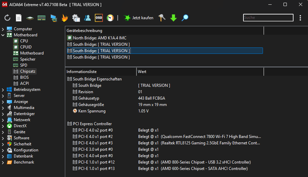The image size is (308, 177).
Task: Open the OSD panel icon
Action: (99, 18)
